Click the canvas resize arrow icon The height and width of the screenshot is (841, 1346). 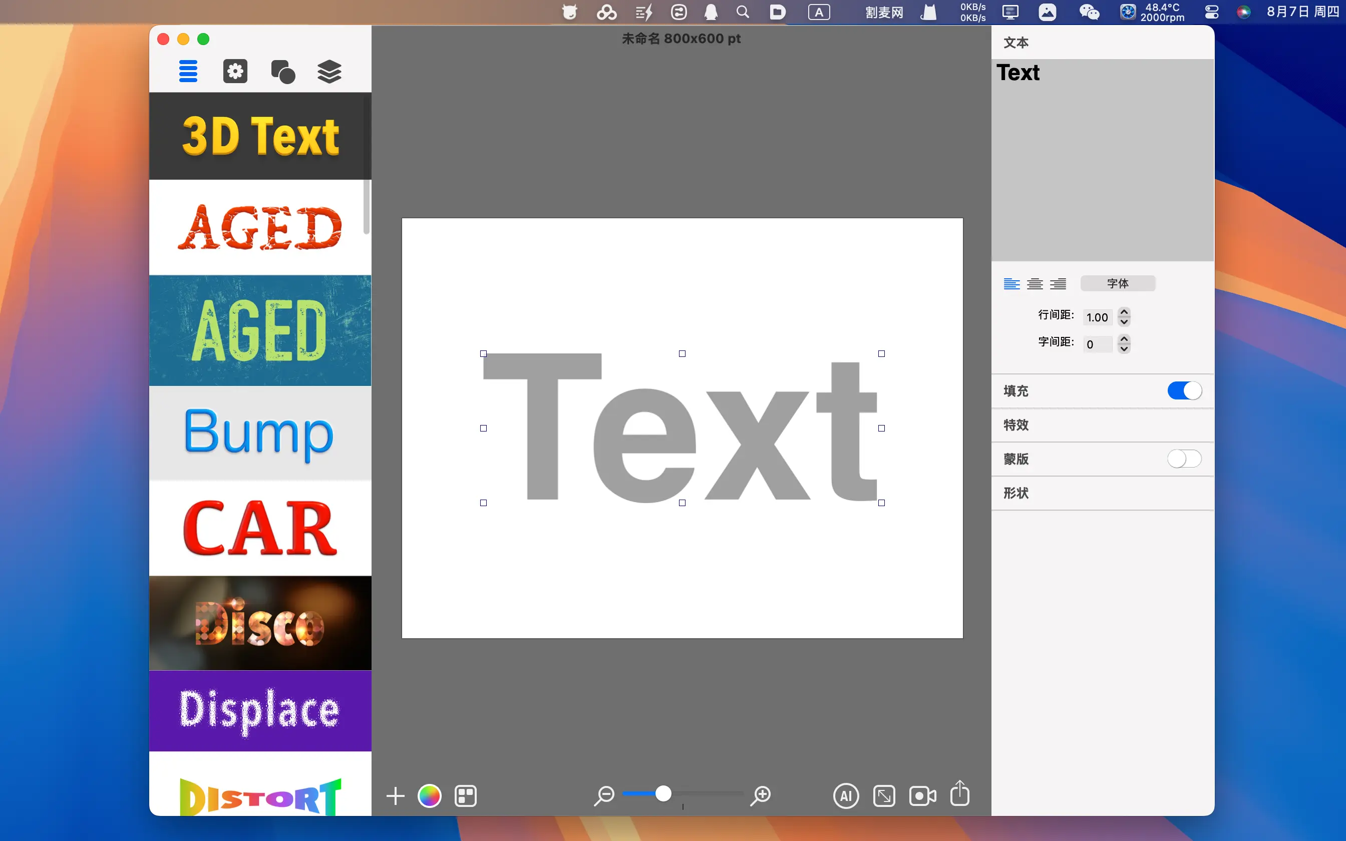coord(884,796)
